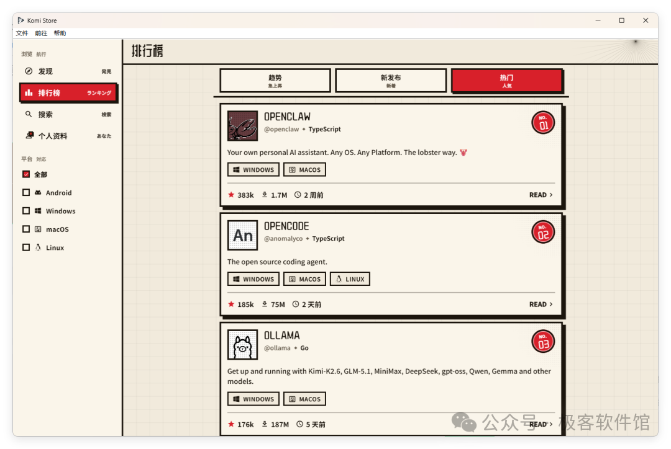Image resolution: width=671 pixels, height=449 pixels.
Task: Click the download icon beside 187M
Action: point(265,424)
